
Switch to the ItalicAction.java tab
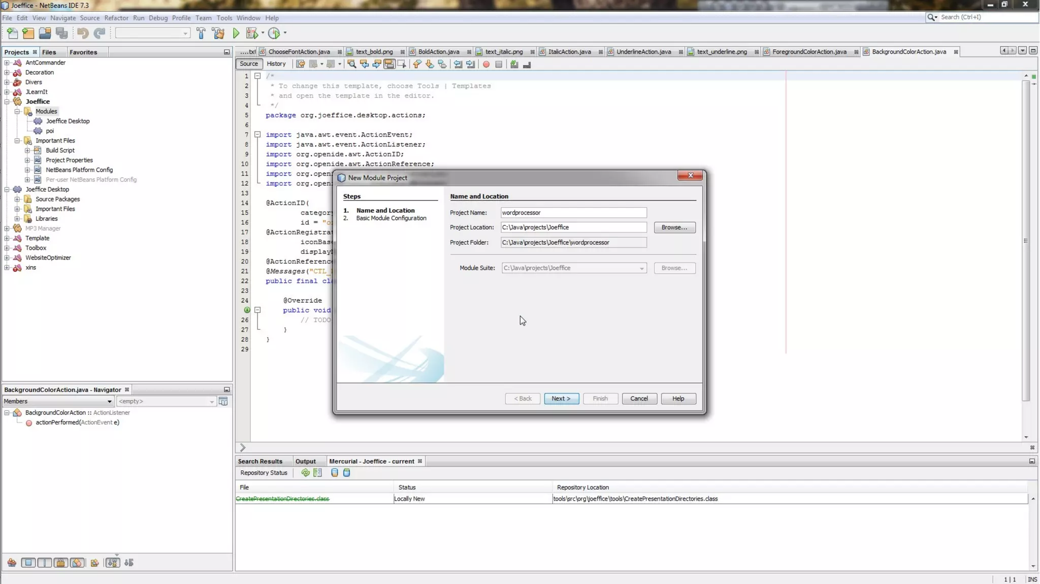pos(569,52)
